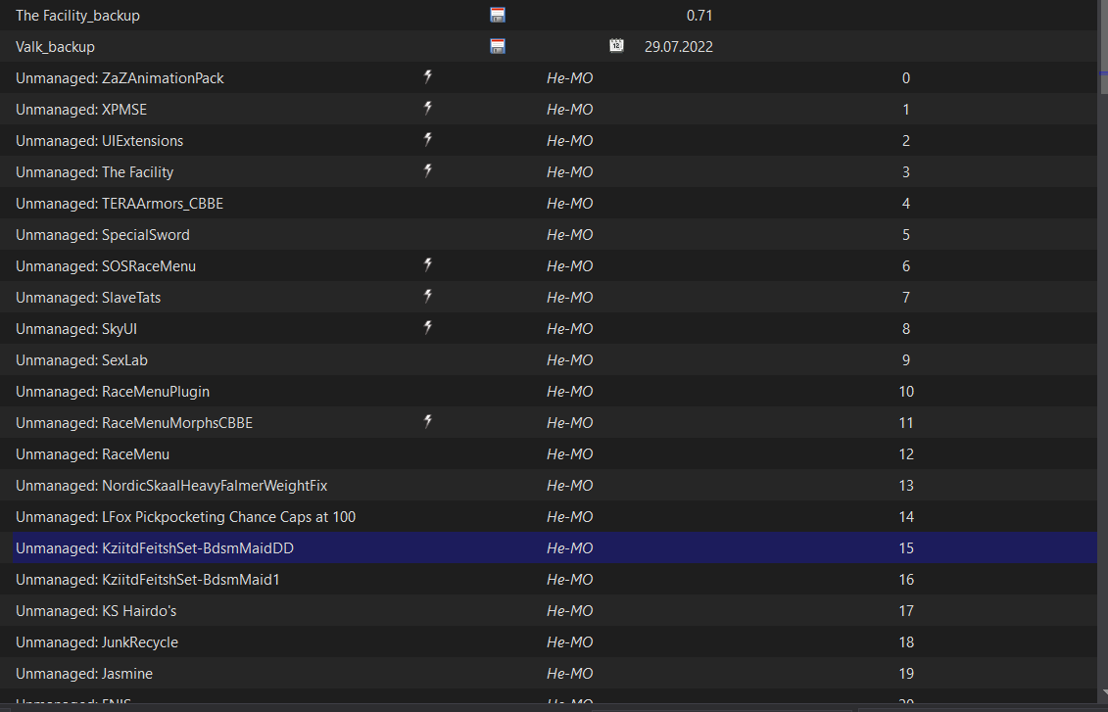Click priority 17 of KS Hairdo's

pos(906,610)
